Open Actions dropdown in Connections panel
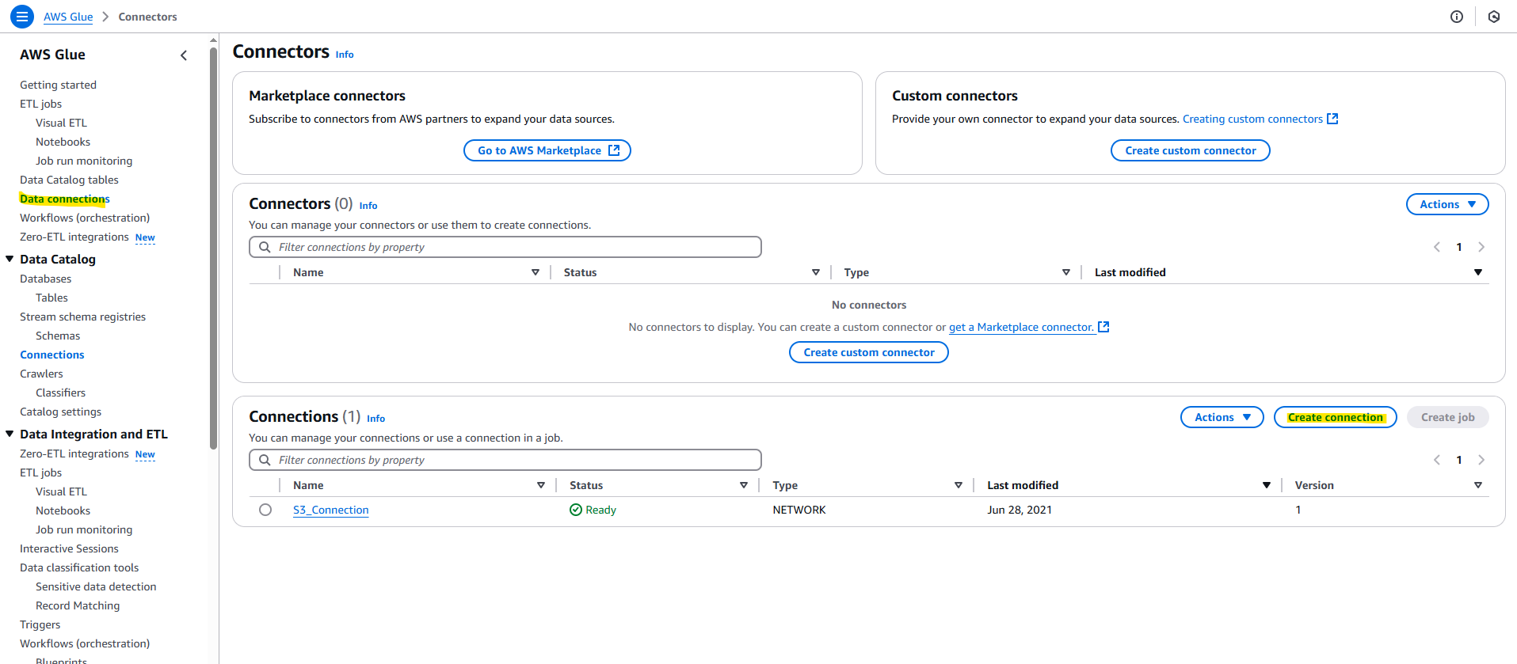Screen dimensions: 1517x664 1222,417
